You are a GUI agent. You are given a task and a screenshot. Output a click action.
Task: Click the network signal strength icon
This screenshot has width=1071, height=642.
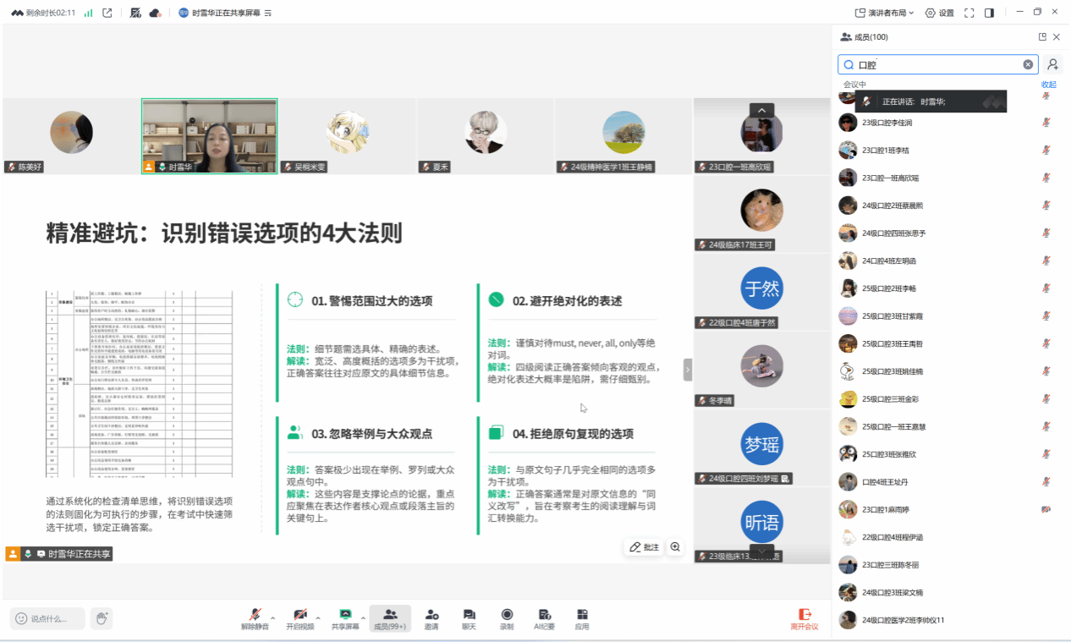[89, 13]
